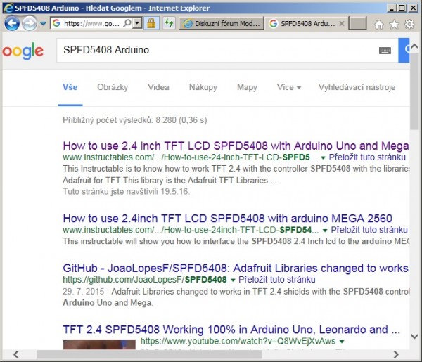Screen dimensions: 422x362
Task: Expand arrow next to first instructables URL
Action: coord(323,157)
